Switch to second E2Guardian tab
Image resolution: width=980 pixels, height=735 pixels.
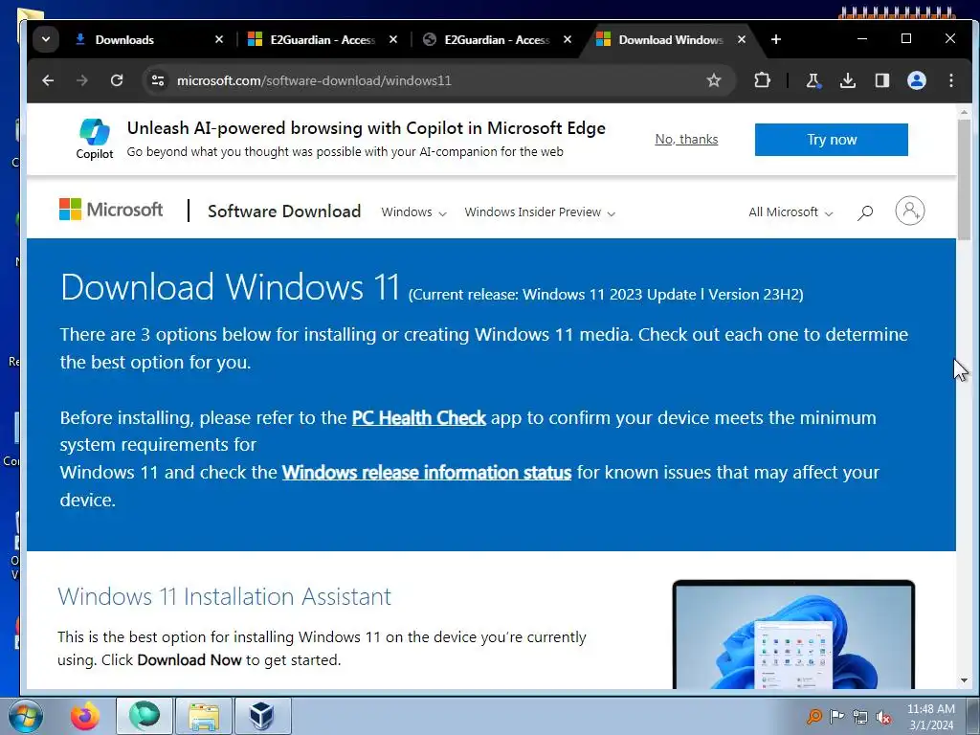coord(496,39)
